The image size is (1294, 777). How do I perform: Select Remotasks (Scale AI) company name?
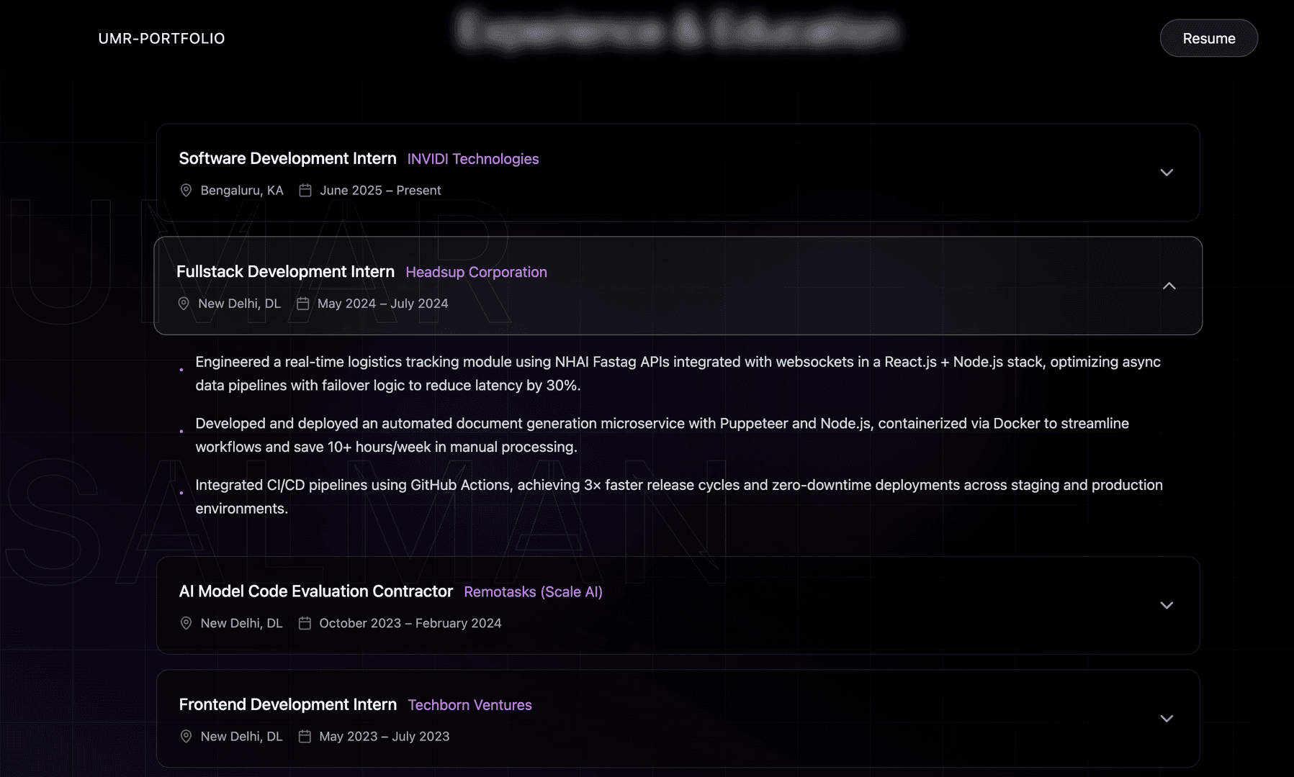pos(533,592)
